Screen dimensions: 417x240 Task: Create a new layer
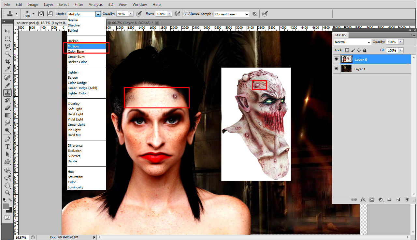pos(398,199)
